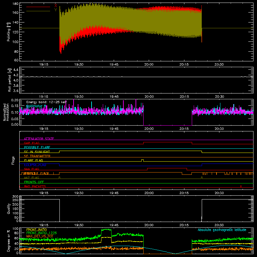Click the SAA_FLAG label
This screenshot has height=257, width=257.
[x=31, y=169]
